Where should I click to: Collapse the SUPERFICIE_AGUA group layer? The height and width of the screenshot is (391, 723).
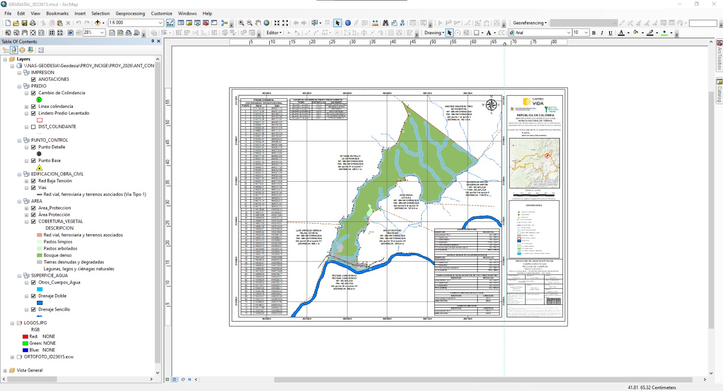(x=19, y=276)
